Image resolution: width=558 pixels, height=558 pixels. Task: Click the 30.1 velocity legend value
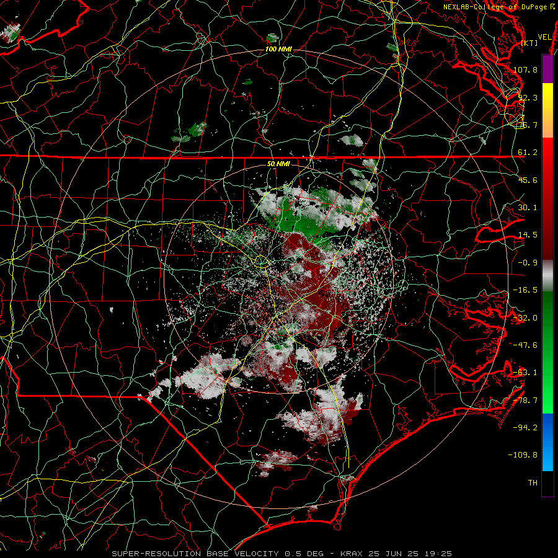pos(528,208)
